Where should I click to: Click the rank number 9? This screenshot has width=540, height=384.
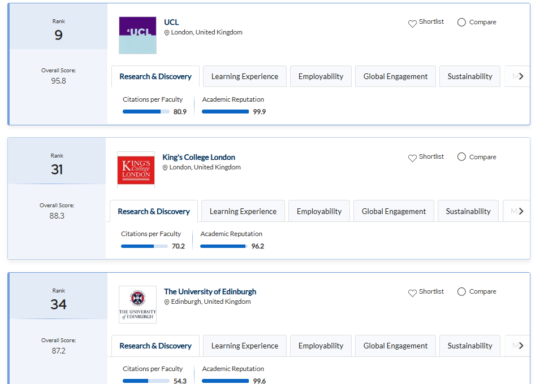pos(59,35)
